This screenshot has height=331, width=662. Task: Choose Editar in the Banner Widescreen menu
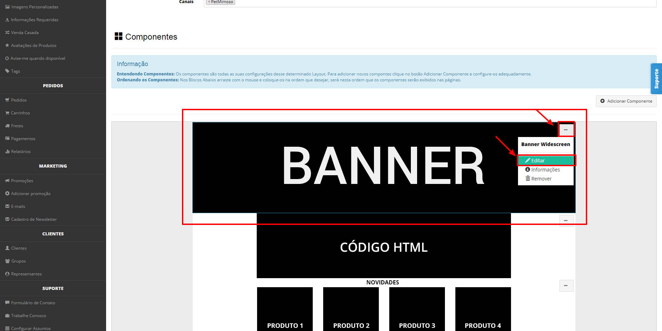(x=545, y=161)
